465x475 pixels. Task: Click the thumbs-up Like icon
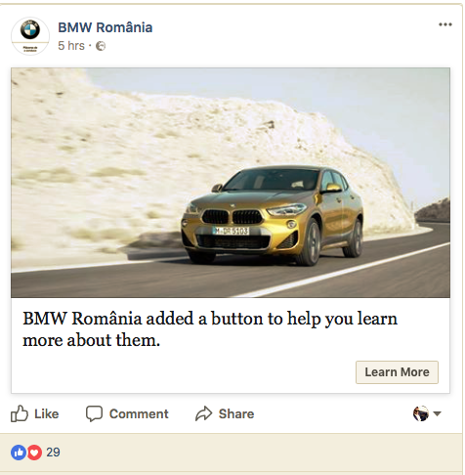pos(20,413)
